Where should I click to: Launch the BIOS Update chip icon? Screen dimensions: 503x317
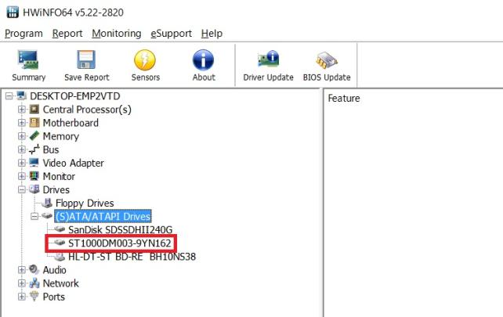click(327, 60)
